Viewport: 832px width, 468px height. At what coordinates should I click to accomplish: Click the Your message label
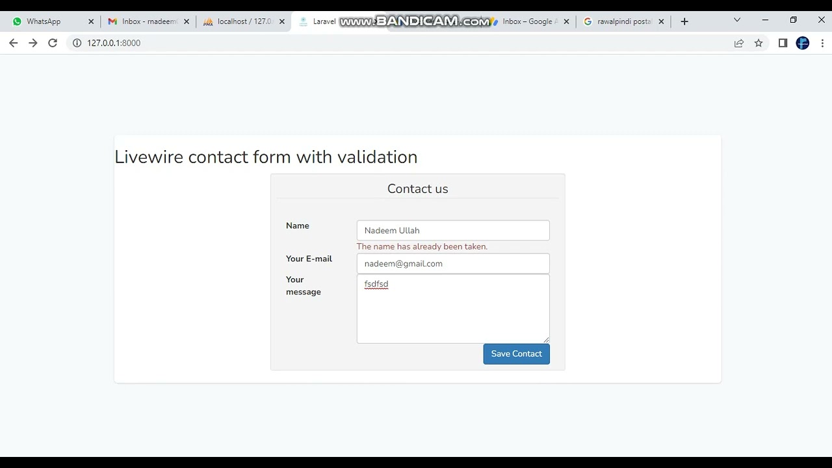coord(304,285)
